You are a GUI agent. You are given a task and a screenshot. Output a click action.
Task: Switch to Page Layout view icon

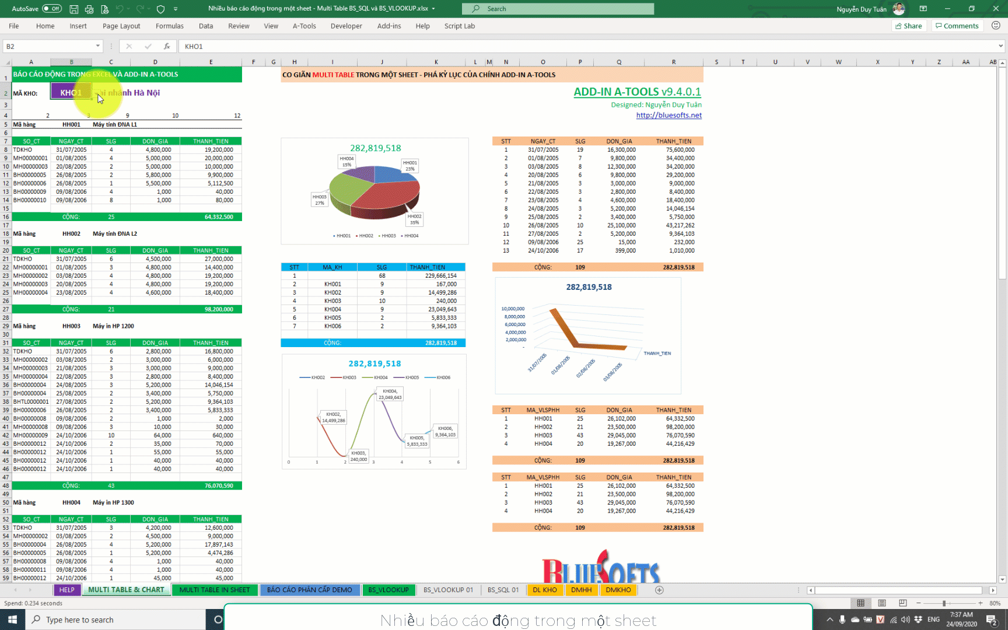click(x=881, y=603)
